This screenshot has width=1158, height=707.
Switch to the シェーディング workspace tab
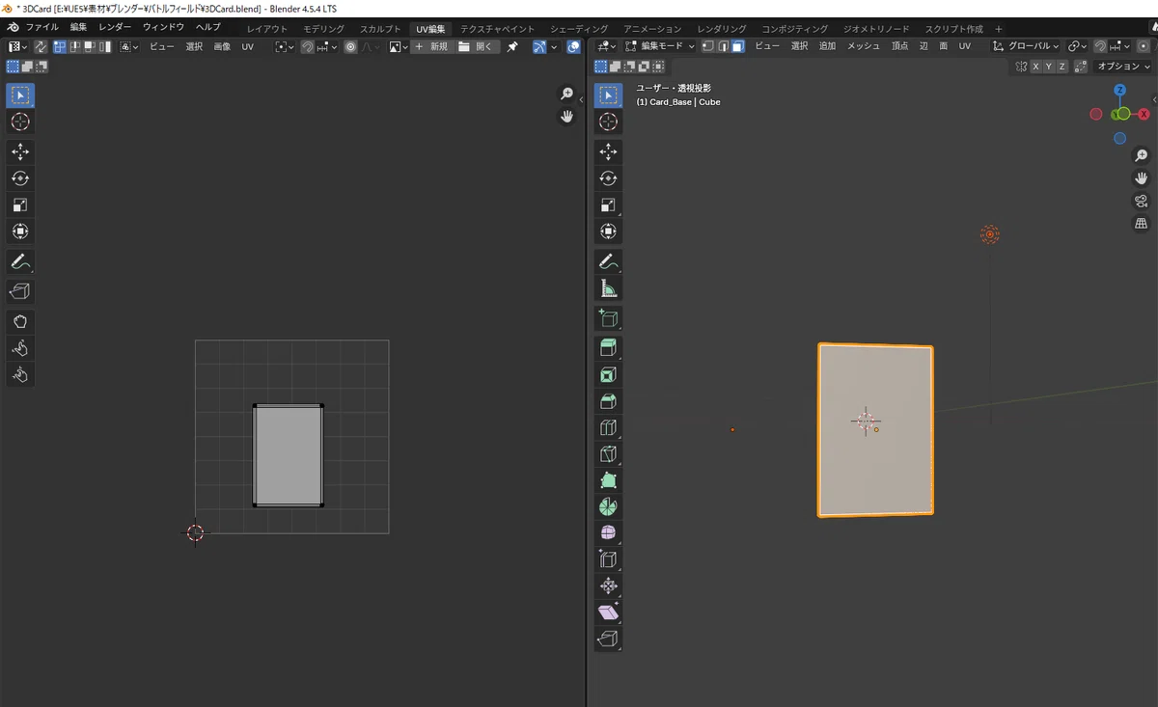579,29
